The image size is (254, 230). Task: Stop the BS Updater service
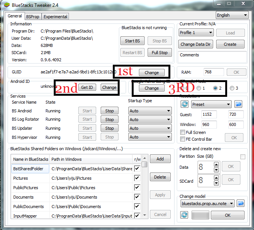coord(109,128)
